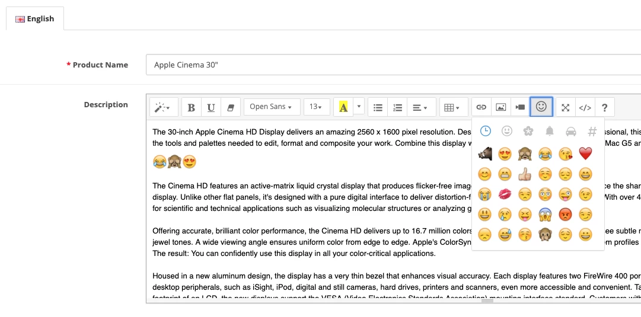Click the Product Name input field
Screen dimensions: 641x317
[x=393, y=65]
